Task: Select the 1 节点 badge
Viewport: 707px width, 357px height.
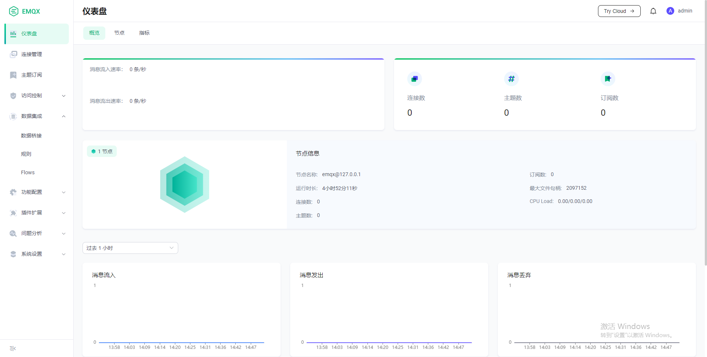Action: (102, 151)
